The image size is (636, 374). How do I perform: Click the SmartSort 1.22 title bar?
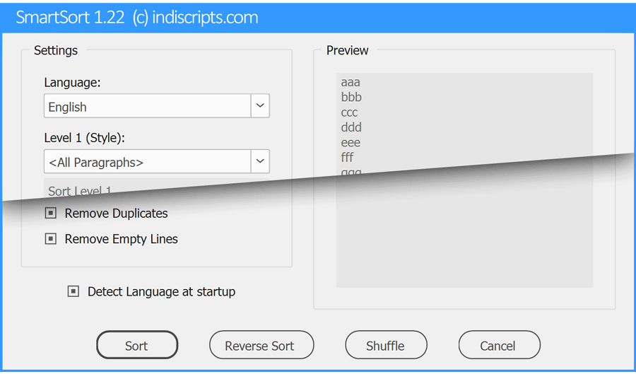318,18
